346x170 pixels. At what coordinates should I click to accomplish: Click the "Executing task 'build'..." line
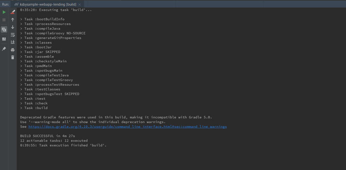point(56,10)
